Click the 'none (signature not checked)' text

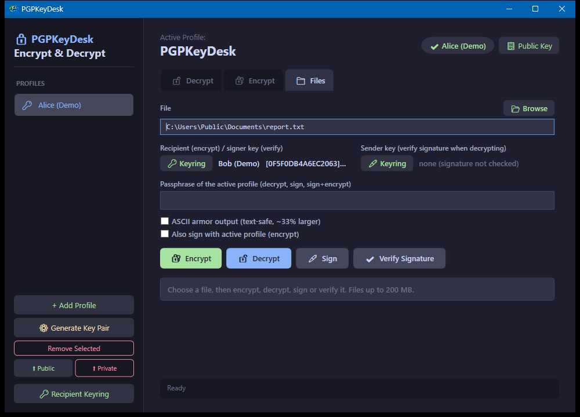click(469, 164)
